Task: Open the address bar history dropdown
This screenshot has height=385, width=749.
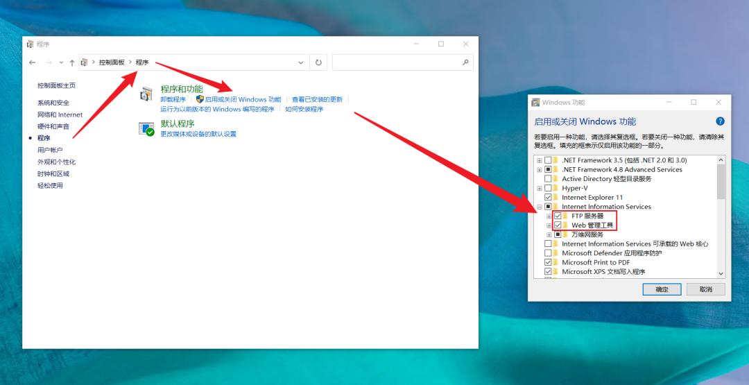Action: (x=301, y=62)
